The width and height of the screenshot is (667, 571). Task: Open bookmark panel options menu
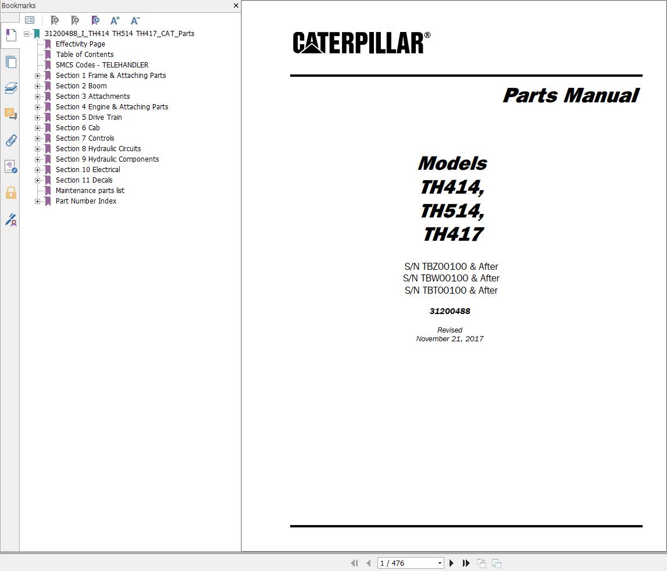coord(30,19)
